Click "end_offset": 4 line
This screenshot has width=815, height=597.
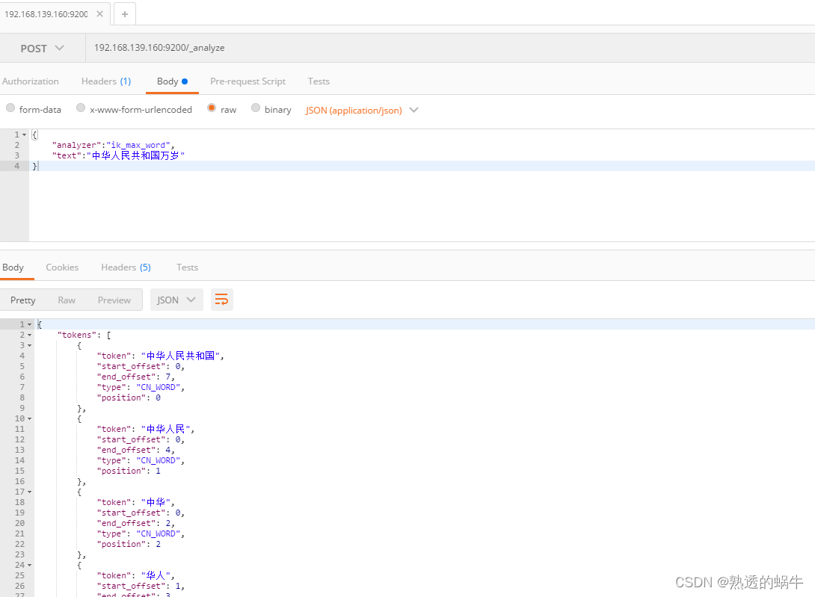pos(135,450)
